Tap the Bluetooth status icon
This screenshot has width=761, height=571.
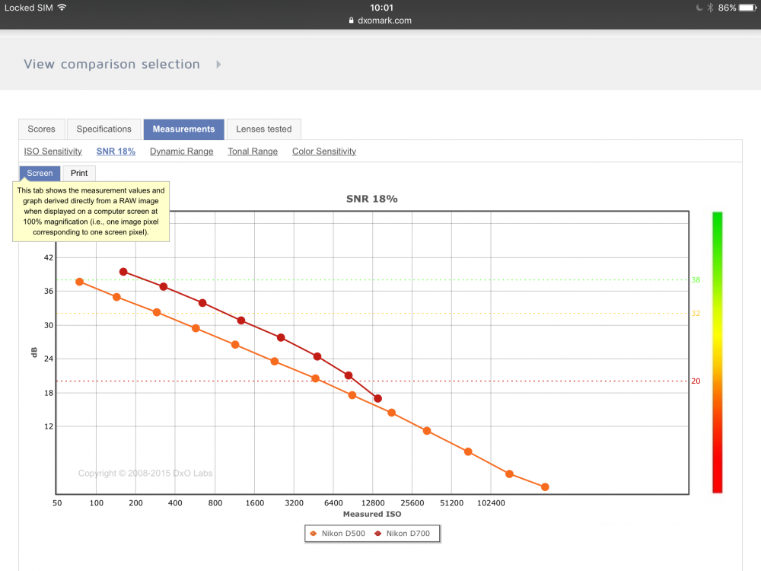(x=710, y=8)
